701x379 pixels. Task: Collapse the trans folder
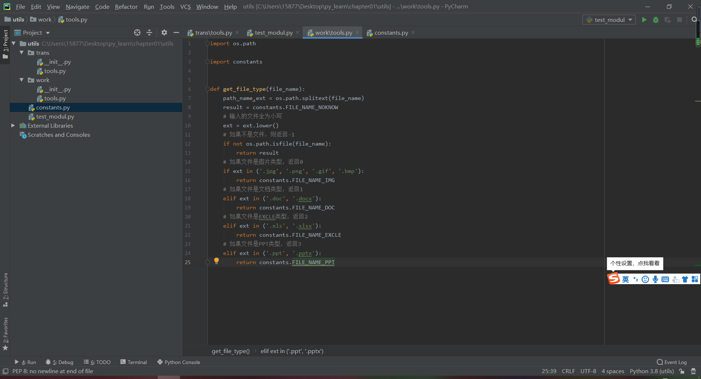tap(22, 53)
